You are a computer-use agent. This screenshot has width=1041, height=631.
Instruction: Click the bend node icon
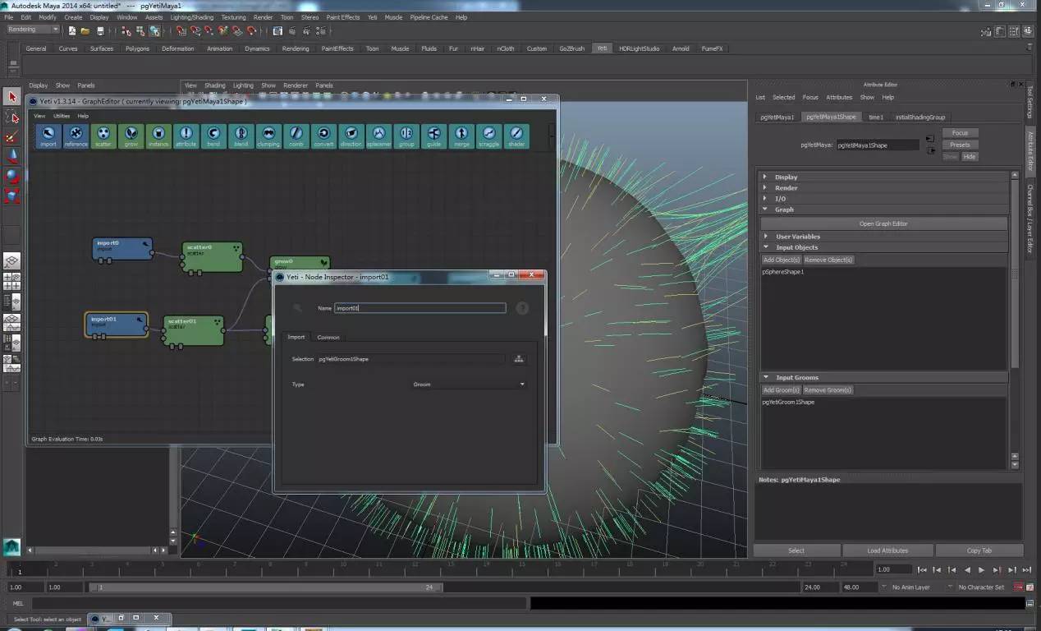(213, 136)
